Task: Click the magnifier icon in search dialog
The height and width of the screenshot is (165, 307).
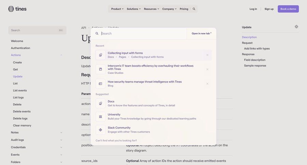Action: pyautogui.click(x=97, y=33)
